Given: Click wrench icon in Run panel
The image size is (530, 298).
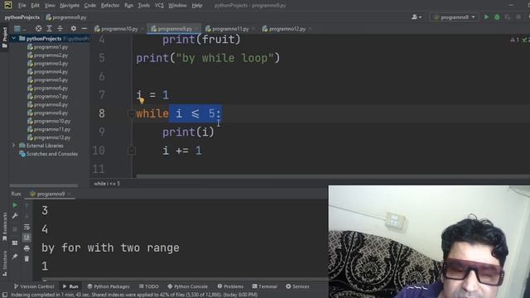Looking at the screenshot, I should (x=15, y=216).
